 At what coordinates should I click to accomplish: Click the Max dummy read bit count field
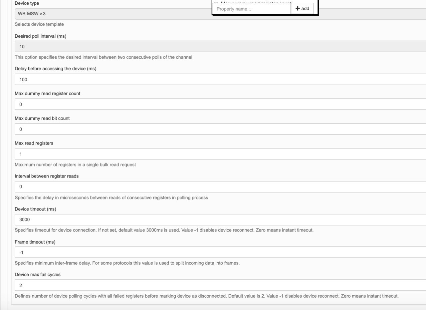[x=220, y=129]
